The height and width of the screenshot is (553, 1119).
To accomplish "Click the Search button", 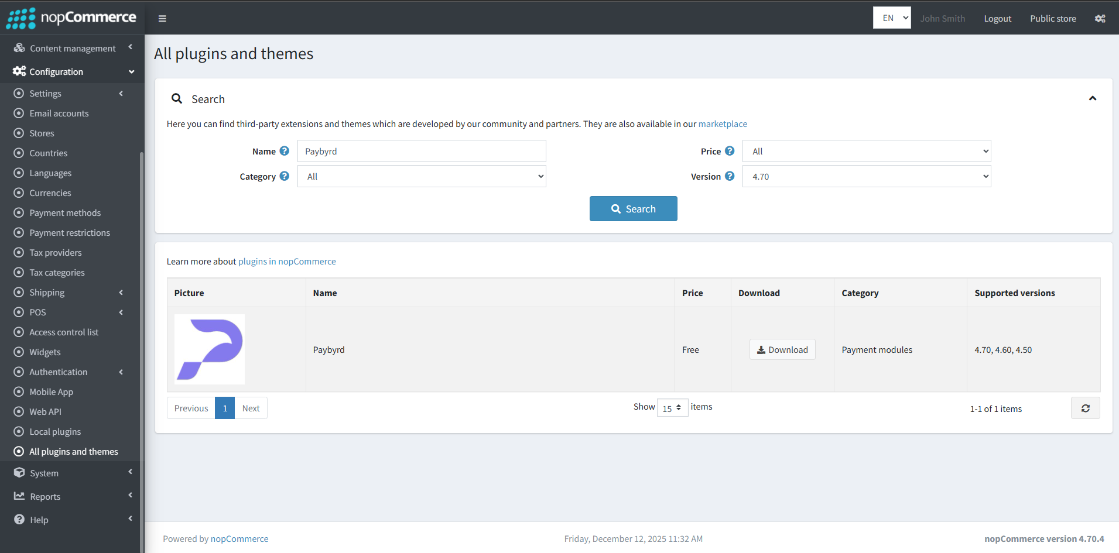I will 633,208.
